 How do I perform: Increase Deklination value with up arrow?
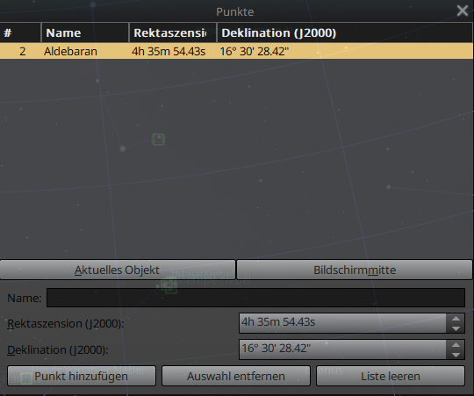click(456, 345)
